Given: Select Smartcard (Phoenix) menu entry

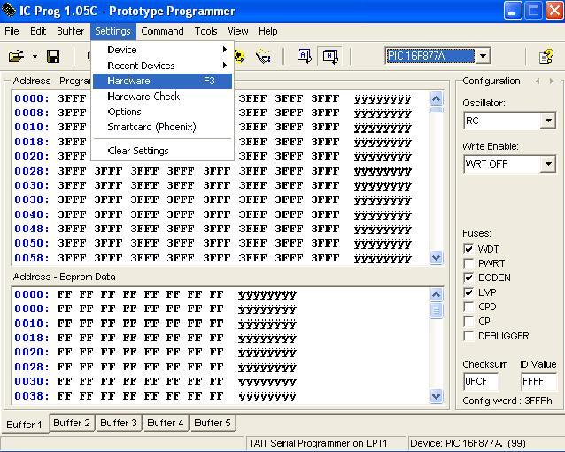Looking at the screenshot, I should click(x=163, y=127).
